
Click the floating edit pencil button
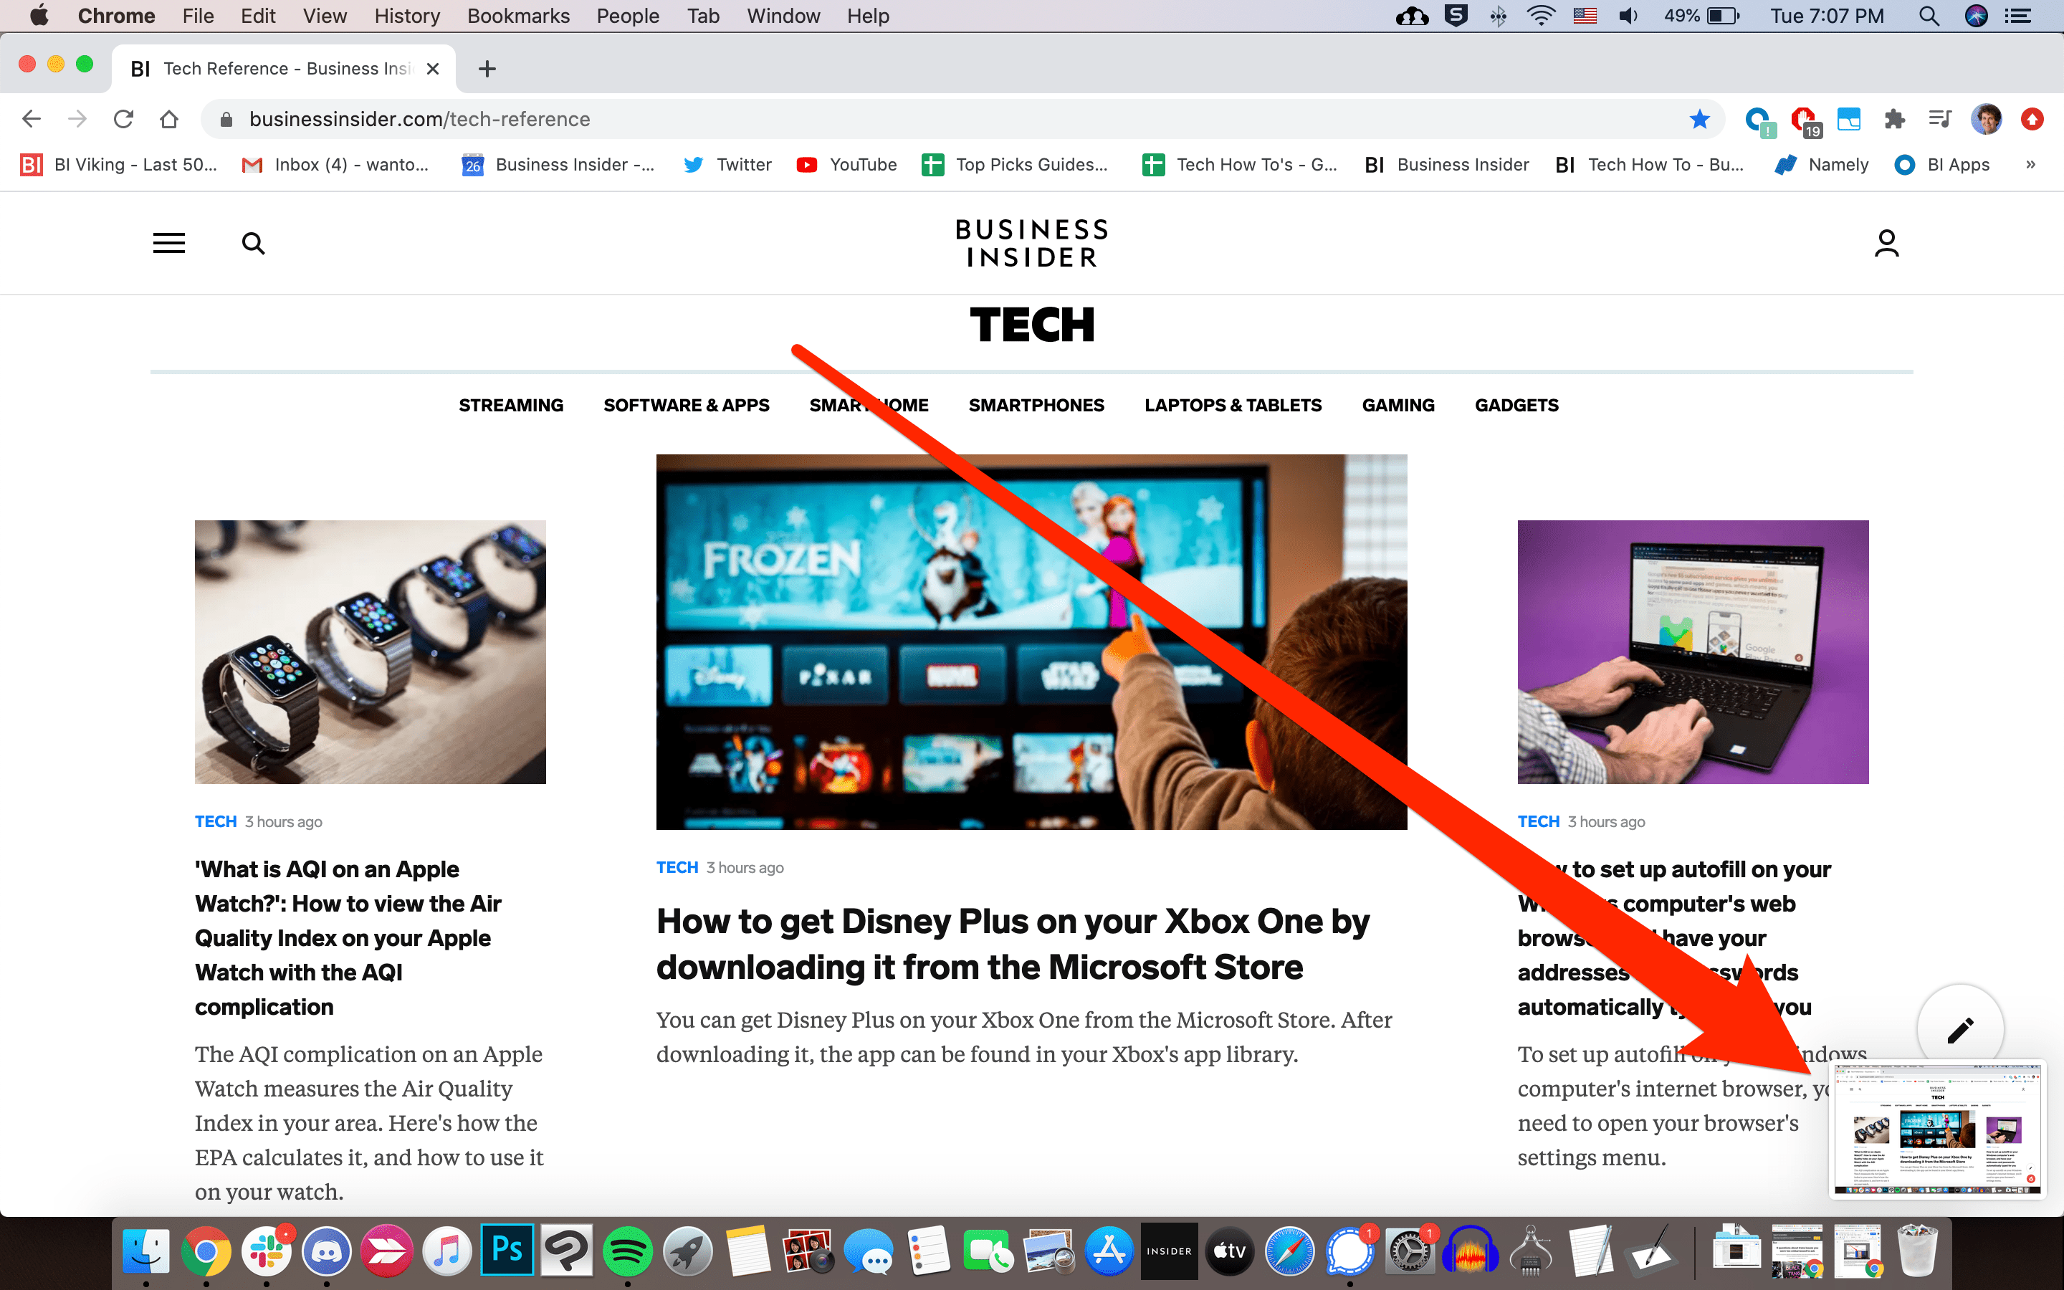click(x=1961, y=1029)
